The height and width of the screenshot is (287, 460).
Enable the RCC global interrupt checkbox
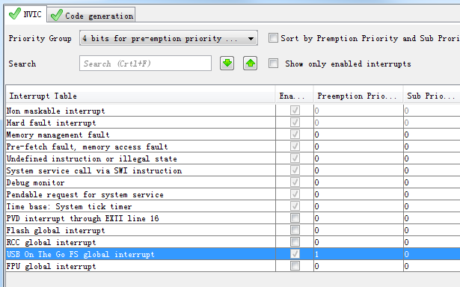(295, 242)
